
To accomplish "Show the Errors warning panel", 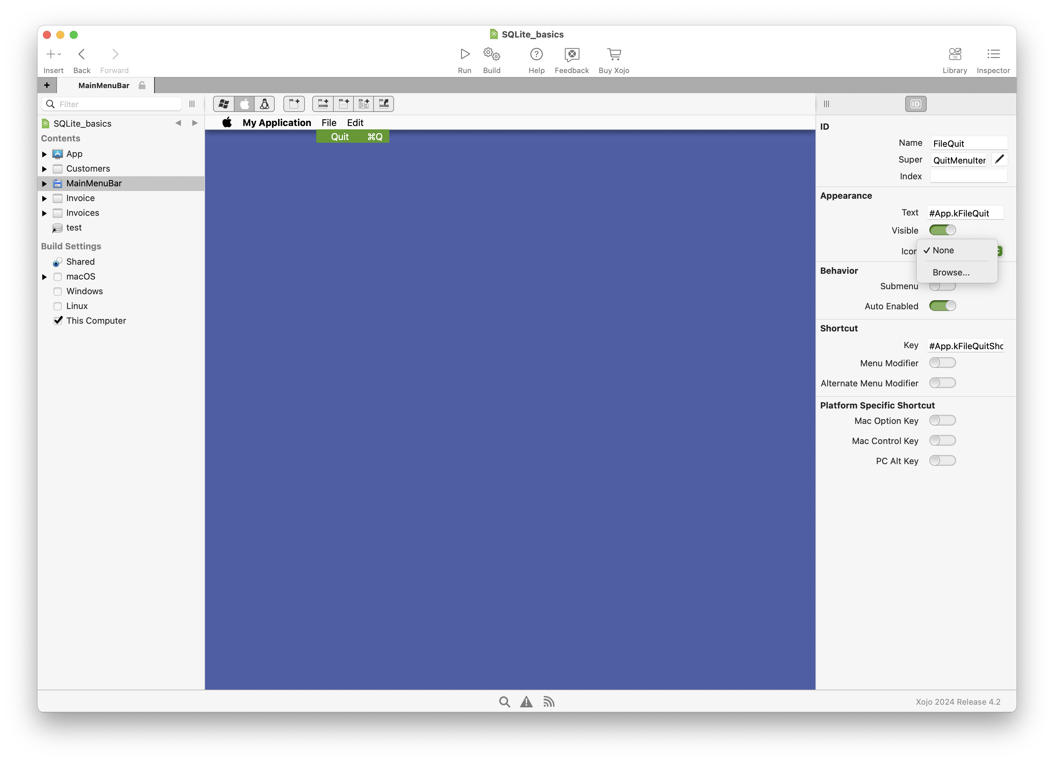I will [x=526, y=702].
